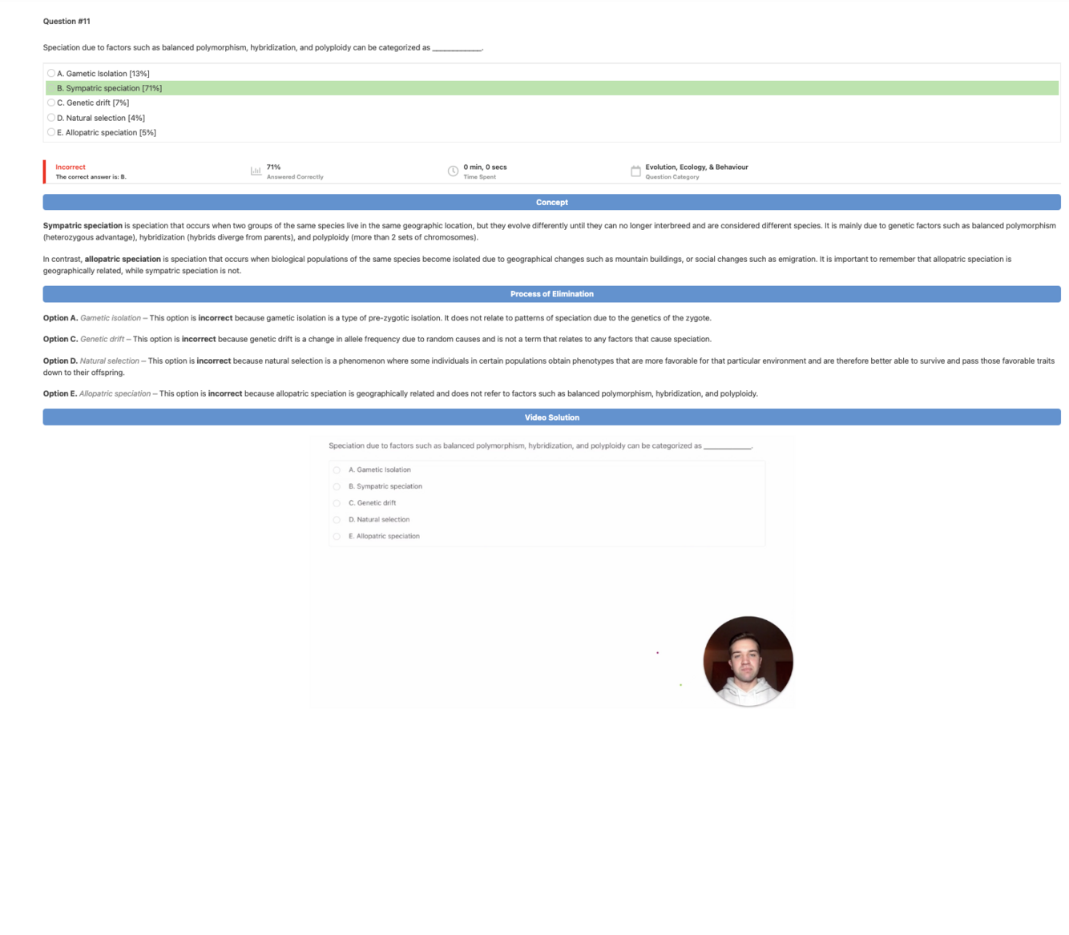This screenshot has height=935, width=1069.
Task: Click the 'Question #11' heading
Action: pos(67,21)
